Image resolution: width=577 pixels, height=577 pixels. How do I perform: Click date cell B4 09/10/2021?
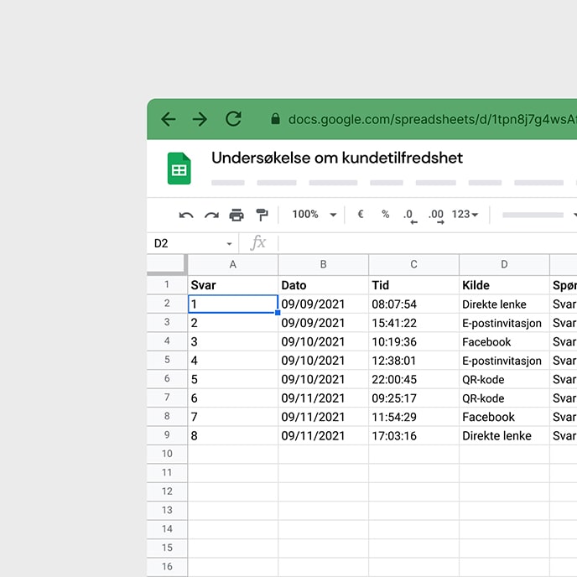[324, 341]
